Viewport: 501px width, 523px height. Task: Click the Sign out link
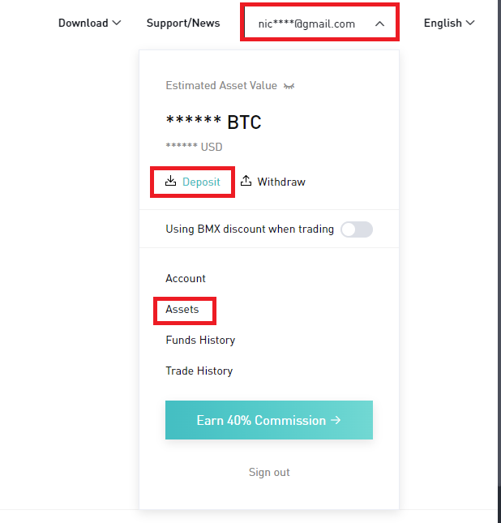(x=269, y=472)
